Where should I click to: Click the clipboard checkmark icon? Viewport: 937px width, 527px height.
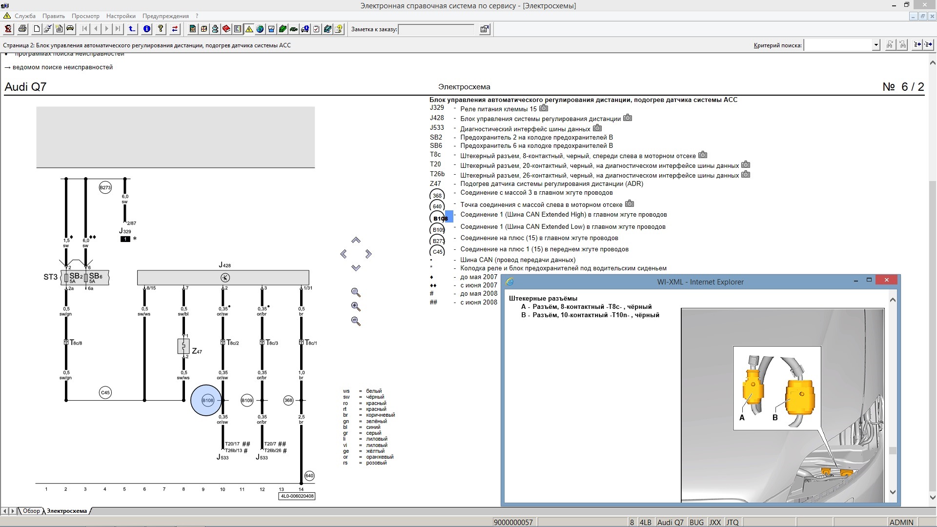[316, 29]
